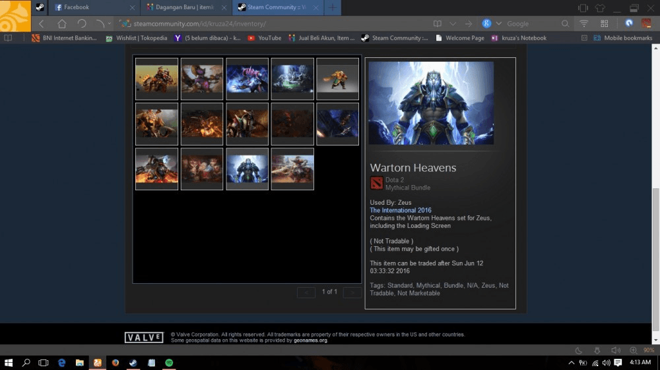Expand the address bar dropdown chevron
Viewport: 660px width, 370px height.
[x=453, y=24]
